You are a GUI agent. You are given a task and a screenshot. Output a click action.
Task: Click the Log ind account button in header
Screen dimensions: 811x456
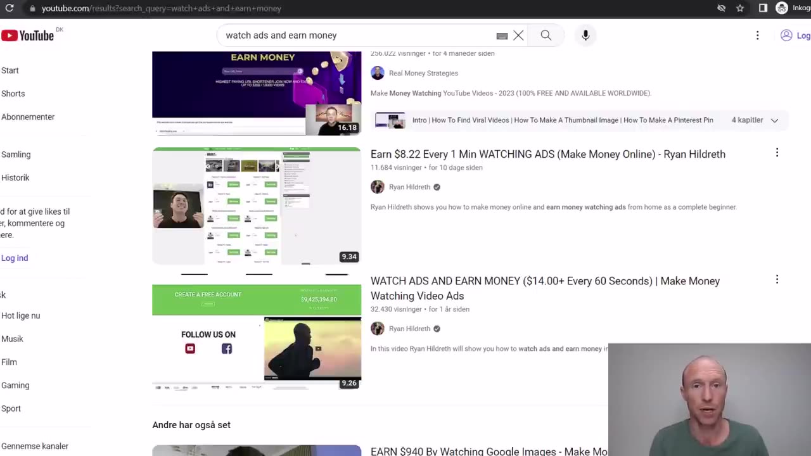[796, 35]
